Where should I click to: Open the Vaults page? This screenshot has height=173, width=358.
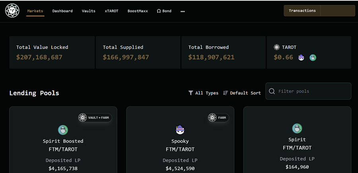(x=89, y=11)
